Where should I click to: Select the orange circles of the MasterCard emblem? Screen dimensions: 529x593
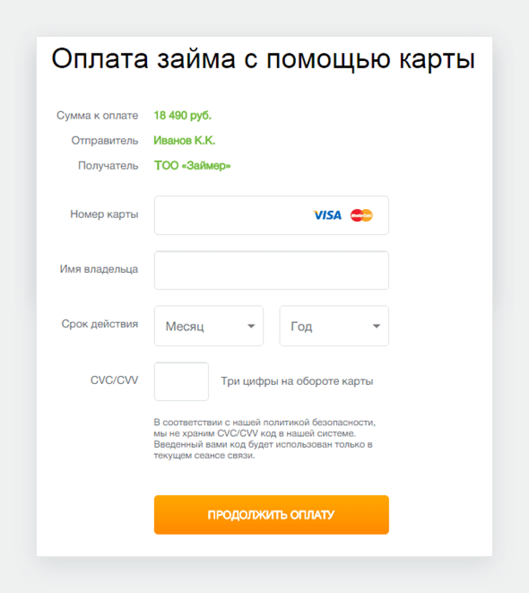[361, 216]
